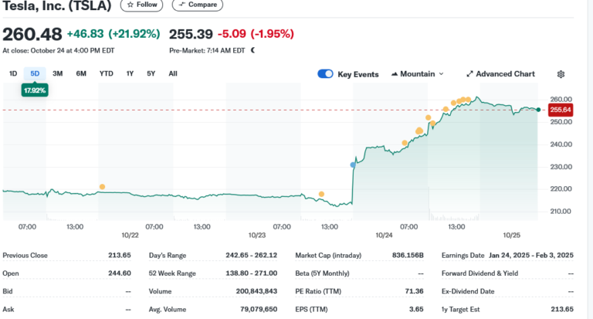Toggle Key Events switch off

pos(325,74)
